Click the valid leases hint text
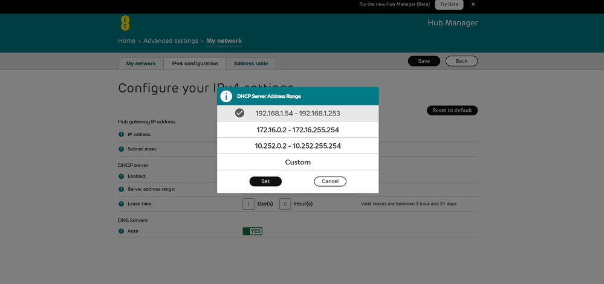This screenshot has width=604, height=284. coord(408,204)
